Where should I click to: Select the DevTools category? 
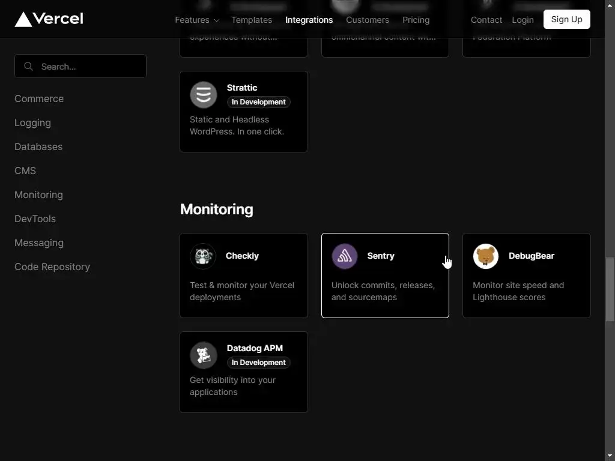[35, 218]
